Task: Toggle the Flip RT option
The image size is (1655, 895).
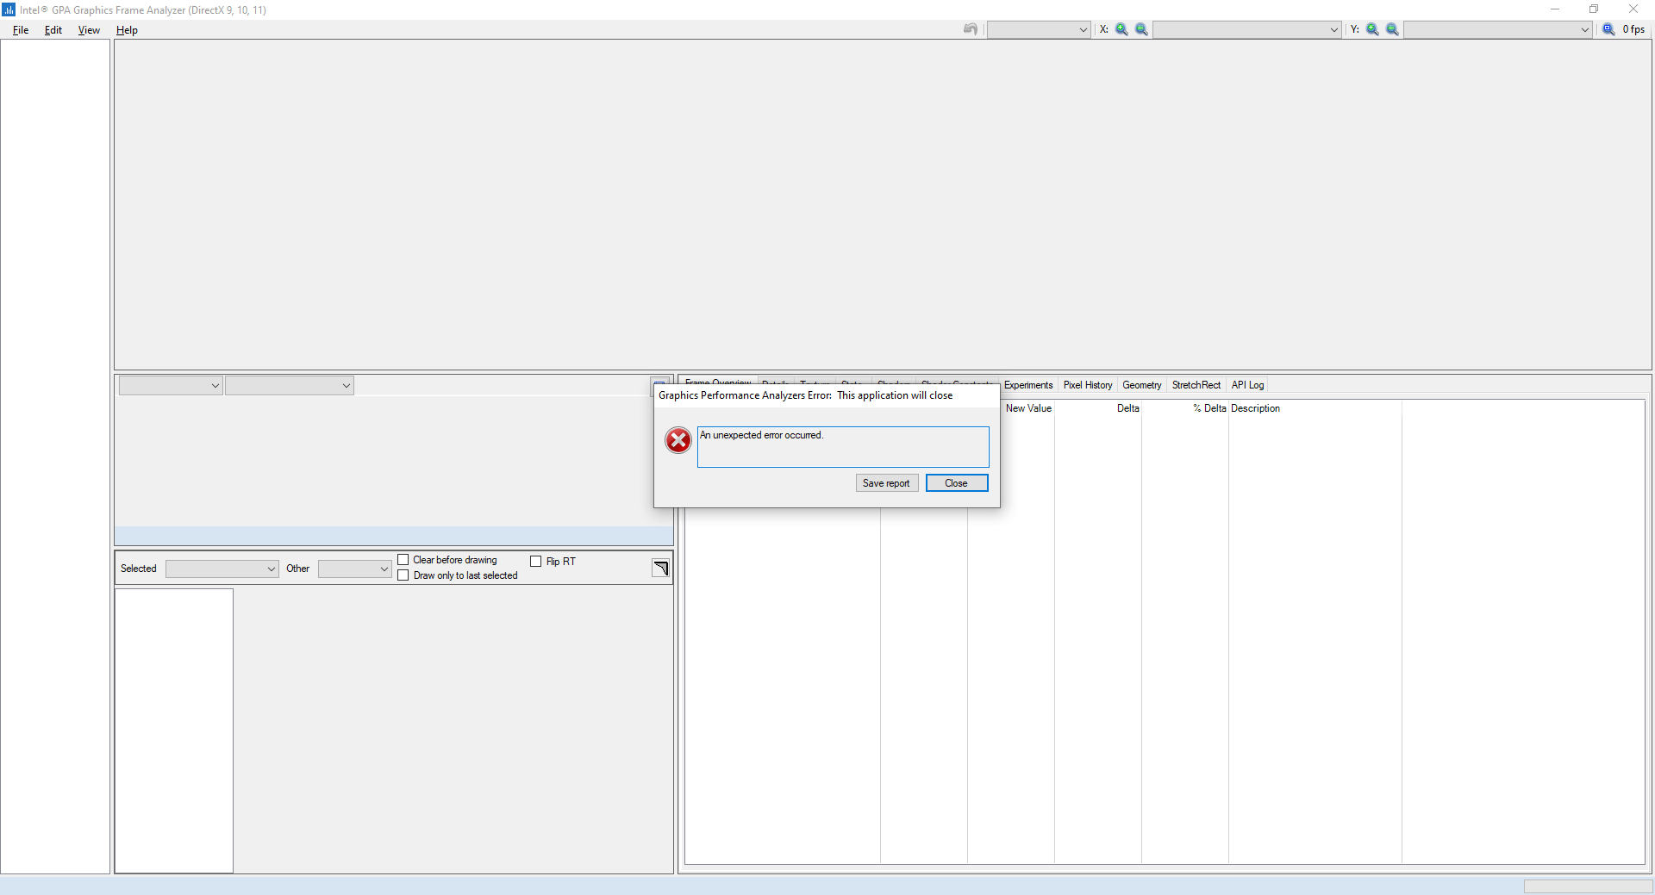Action: click(534, 560)
